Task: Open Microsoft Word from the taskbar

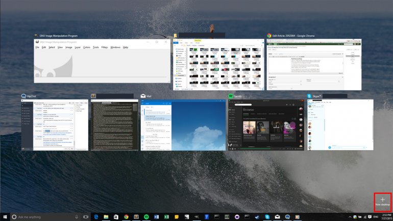Action: [156, 217]
